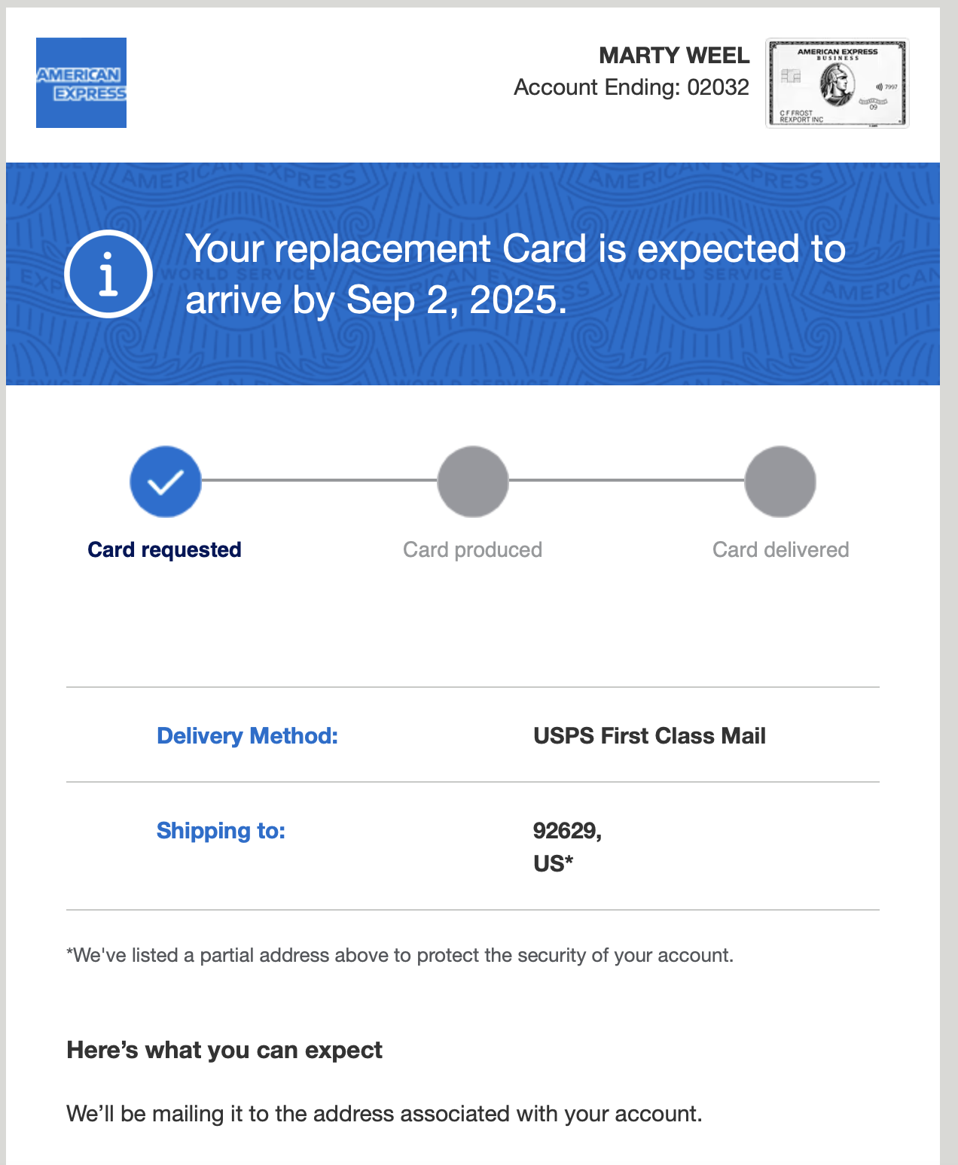
Task: Click the Business card thumbnail image
Action: [837, 83]
